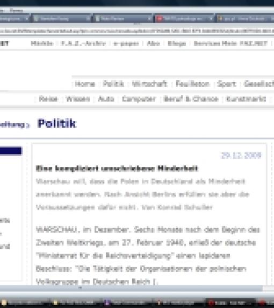Open the F.A.Z.-Archiv link
Screen dimensions: 274x308
(x=83, y=43)
